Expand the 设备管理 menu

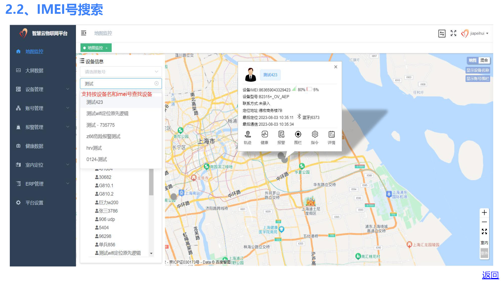(x=43, y=89)
